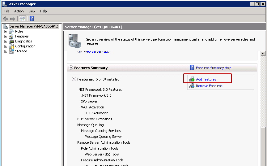The image size is (267, 166).
Task: Click the Back arrow in the toolbar
Action: 6,19
